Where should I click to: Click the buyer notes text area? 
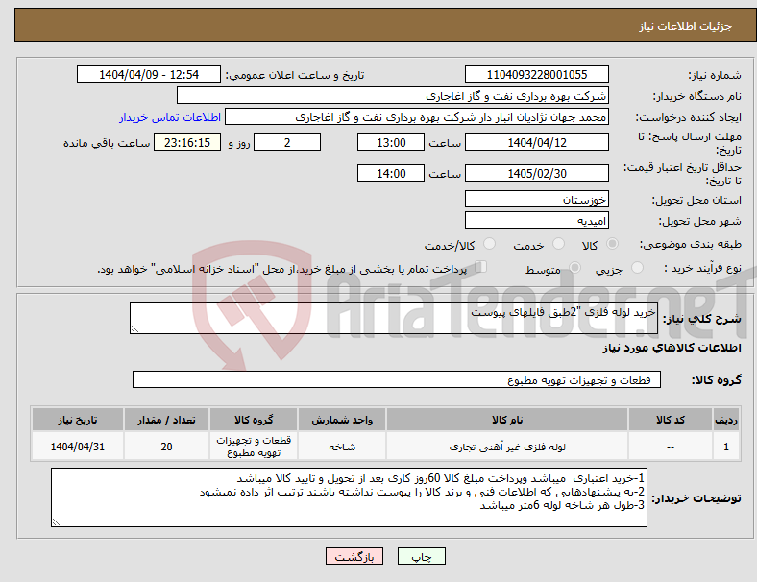(349, 497)
